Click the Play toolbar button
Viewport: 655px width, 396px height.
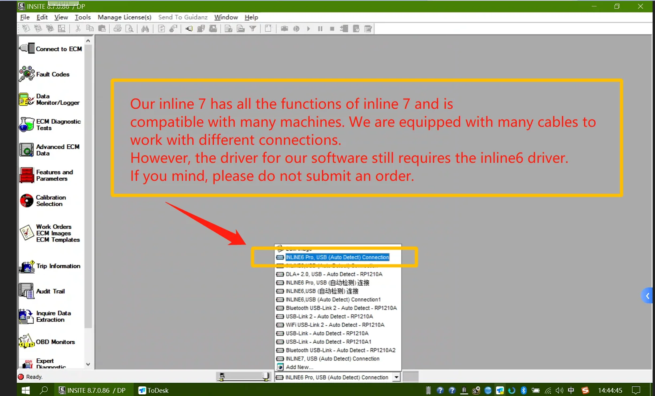point(308,28)
